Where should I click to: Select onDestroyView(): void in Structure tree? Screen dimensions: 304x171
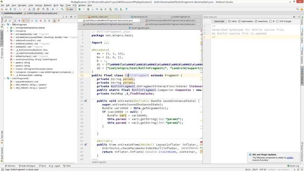[x=26, y=56]
